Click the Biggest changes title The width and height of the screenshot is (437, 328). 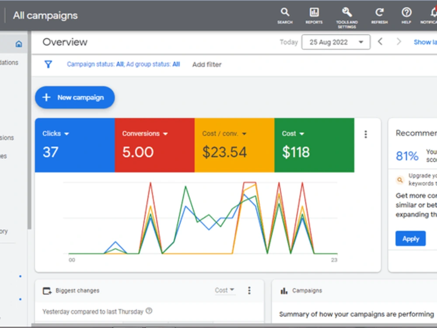(77, 291)
